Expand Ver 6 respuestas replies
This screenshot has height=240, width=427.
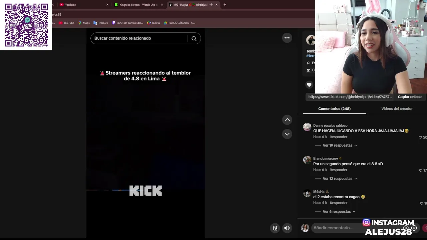pos(339,212)
